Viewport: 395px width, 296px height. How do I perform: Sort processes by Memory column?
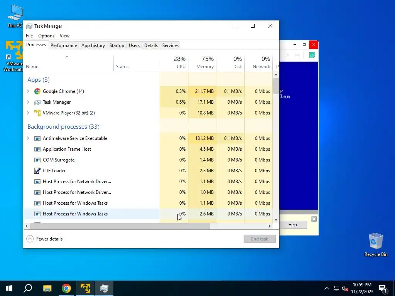point(202,63)
